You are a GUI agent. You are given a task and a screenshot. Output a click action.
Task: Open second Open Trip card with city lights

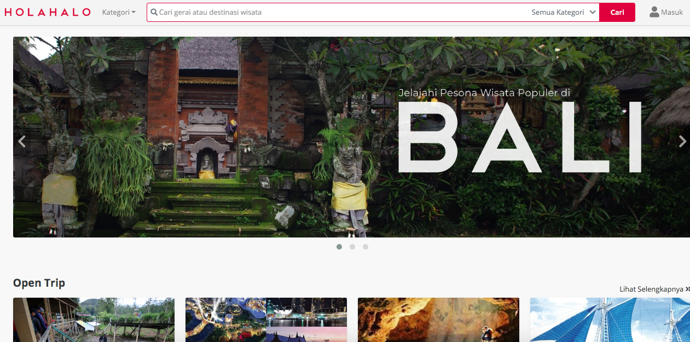click(x=266, y=320)
